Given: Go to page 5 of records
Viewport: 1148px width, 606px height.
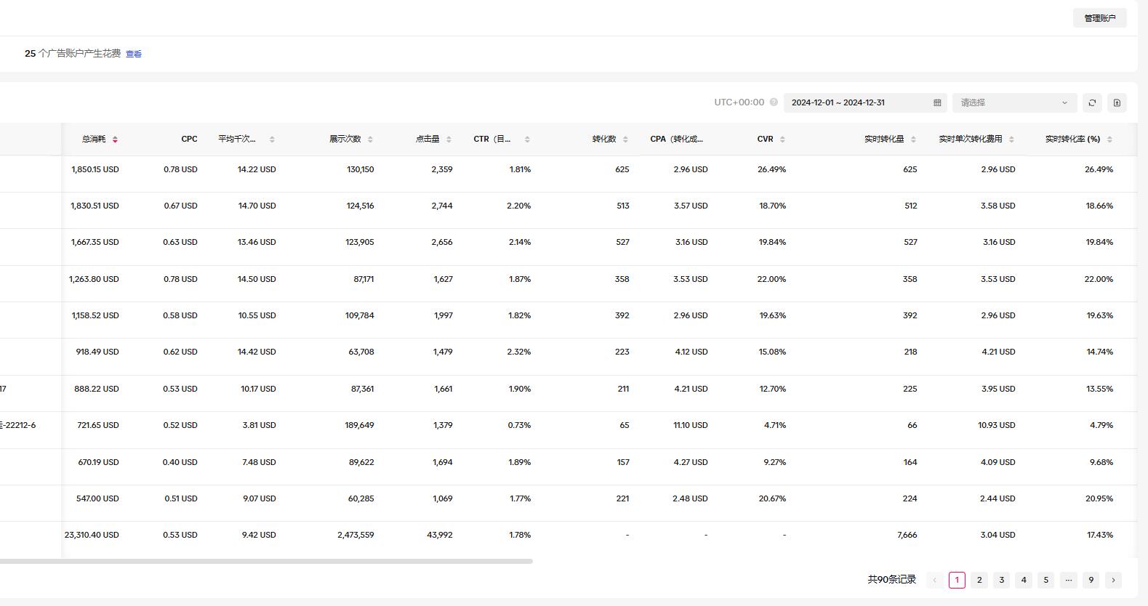Looking at the screenshot, I should [x=1046, y=580].
